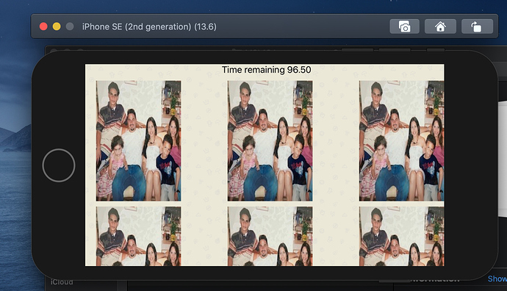The width and height of the screenshot is (507, 291).
Task: Click the simulator window title iPhone SE
Action: [x=149, y=26]
